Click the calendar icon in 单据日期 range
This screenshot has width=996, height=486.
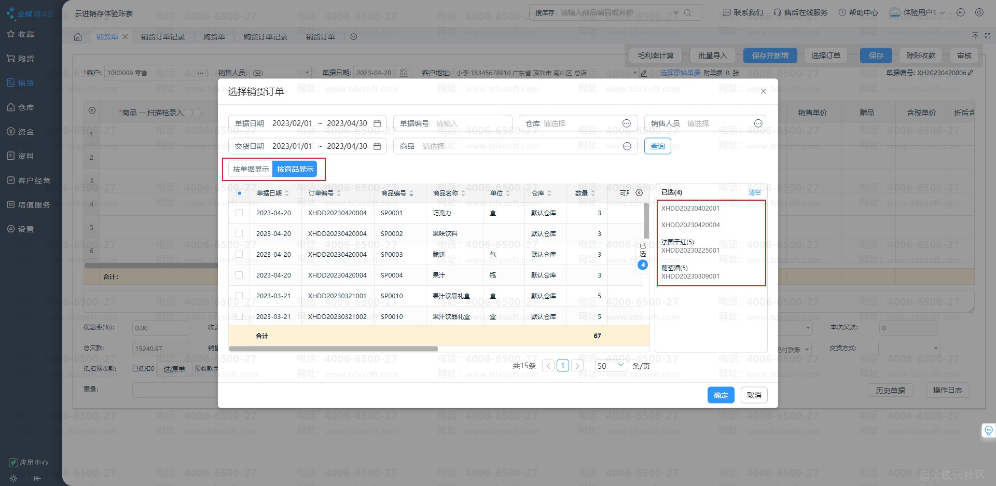pyautogui.click(x=377, y=123)
